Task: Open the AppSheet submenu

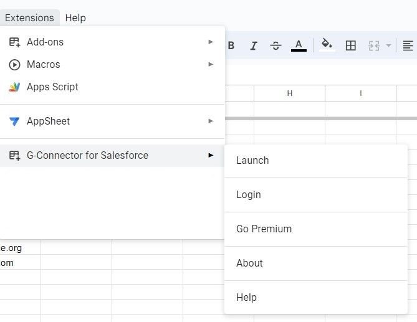Action: point(112,121)
